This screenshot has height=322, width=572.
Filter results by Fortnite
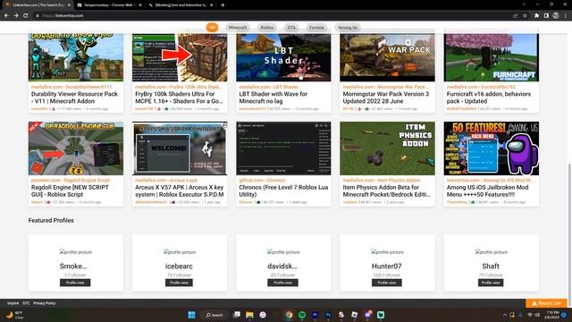tap(316, 28)
